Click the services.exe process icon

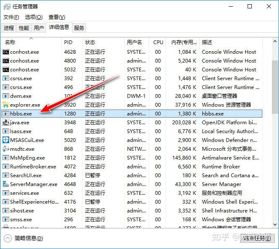(x=6, y=193)
